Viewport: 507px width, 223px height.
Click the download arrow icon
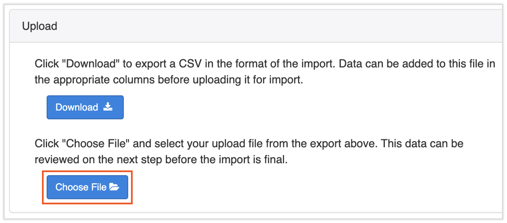click(108, 107)
